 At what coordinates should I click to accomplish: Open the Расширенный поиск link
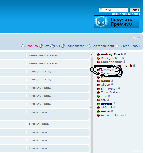tap(125, 14)
